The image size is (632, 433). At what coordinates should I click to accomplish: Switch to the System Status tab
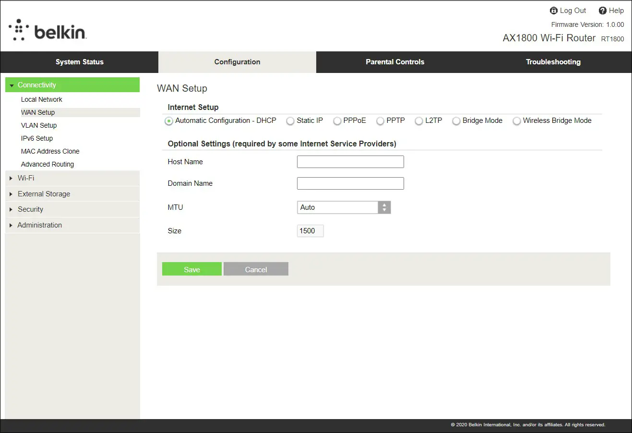click(x=80, y=62)
